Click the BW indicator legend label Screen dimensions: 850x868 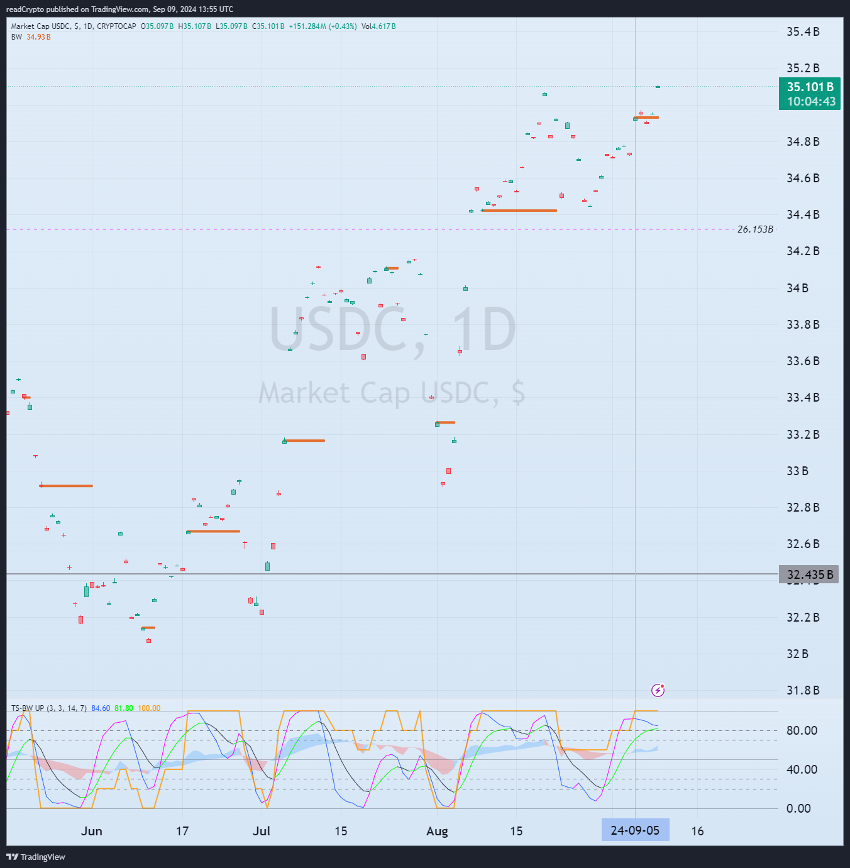tap(16, 37)
